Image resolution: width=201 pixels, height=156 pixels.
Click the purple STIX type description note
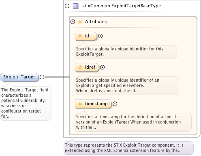point(128,148)
